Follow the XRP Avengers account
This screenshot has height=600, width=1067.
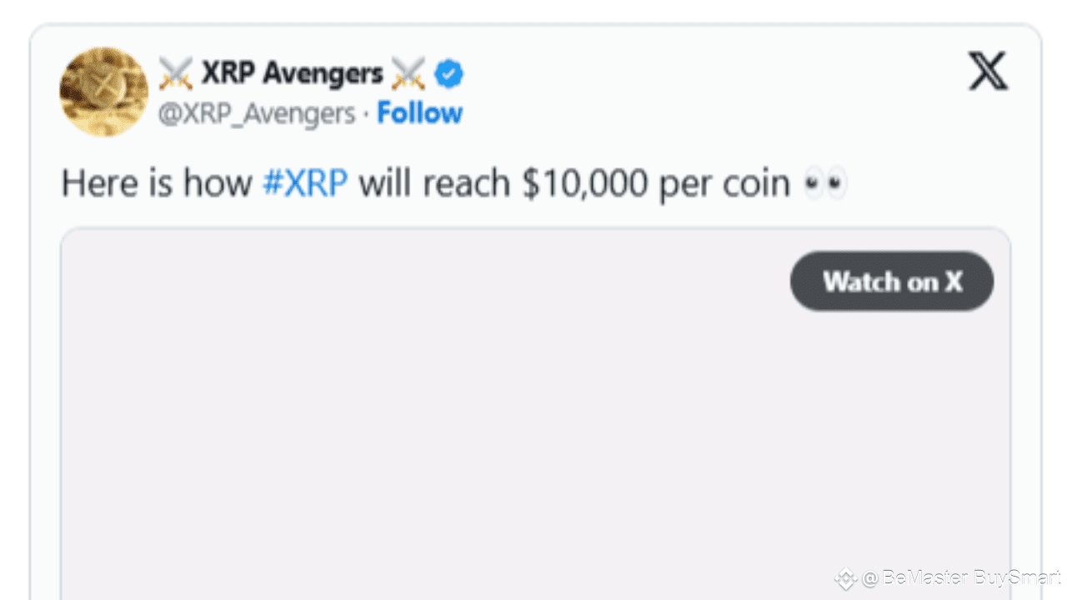pyautogui.click(x=420, y=112)
